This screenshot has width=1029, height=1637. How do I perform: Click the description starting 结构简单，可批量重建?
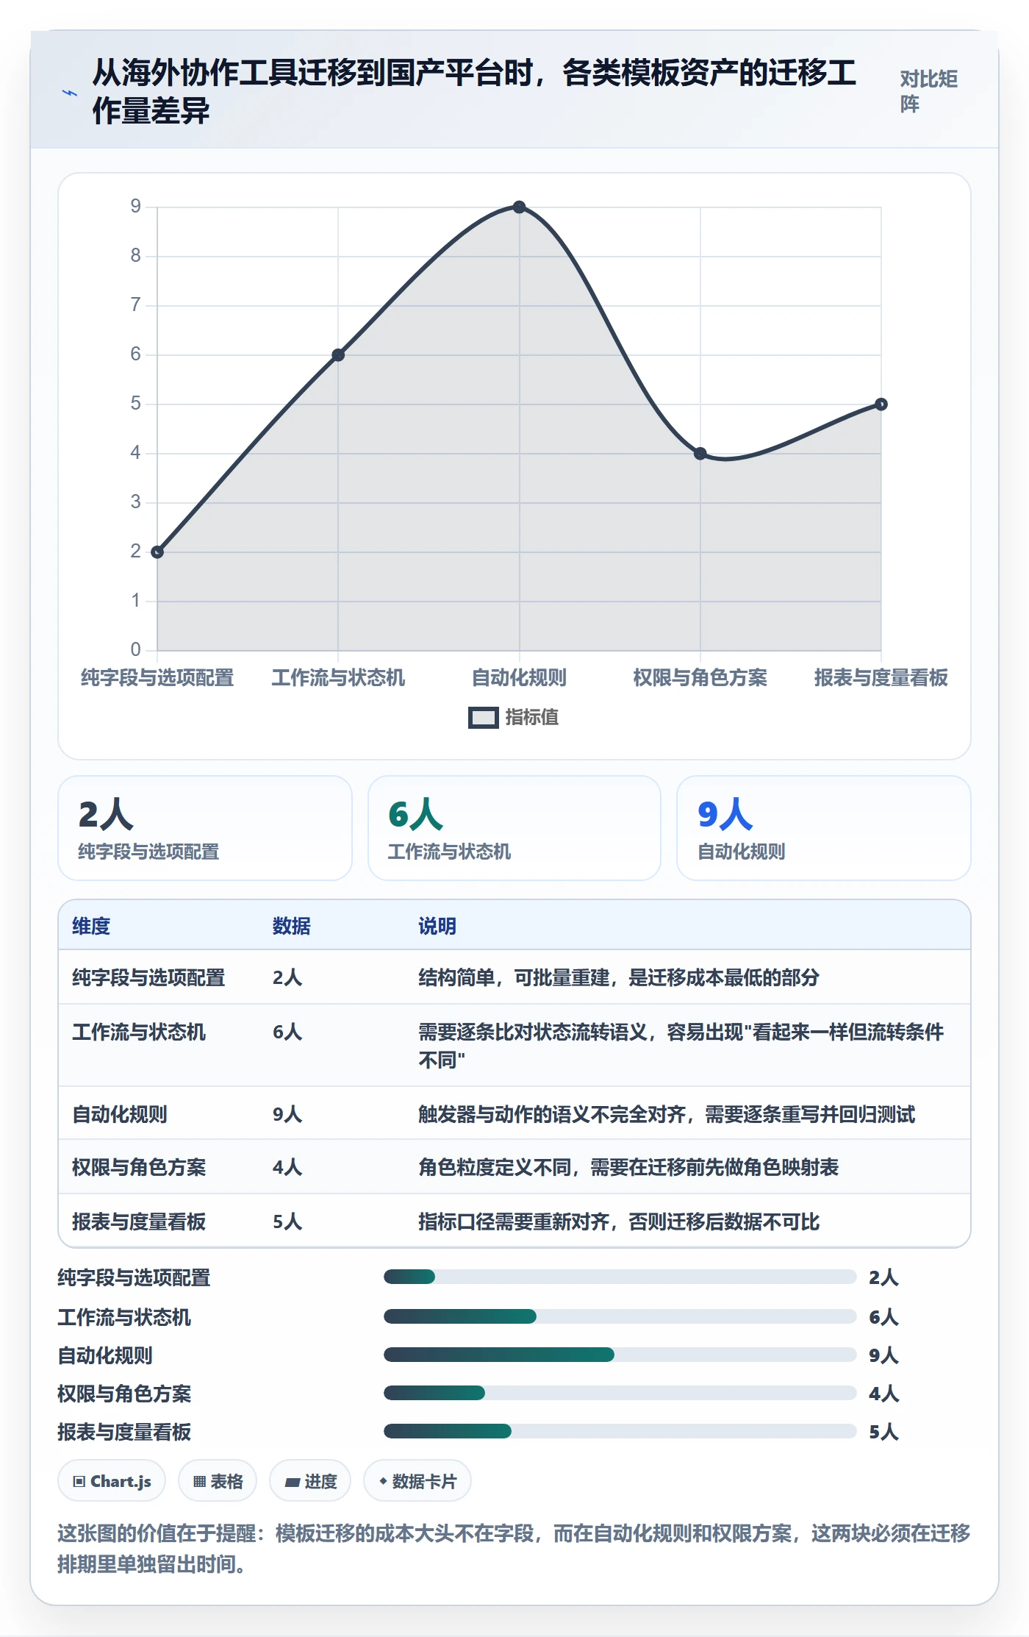click(x=619, y=977)
